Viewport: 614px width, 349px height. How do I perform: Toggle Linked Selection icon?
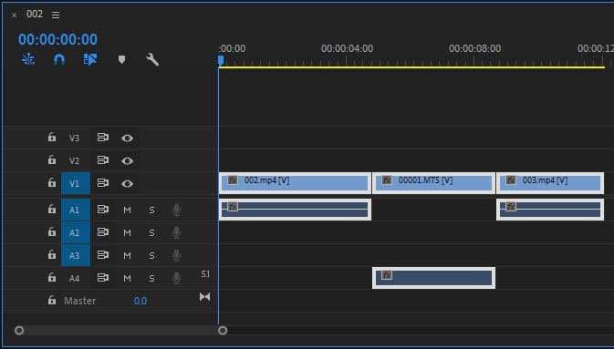[x=90, y=59]
